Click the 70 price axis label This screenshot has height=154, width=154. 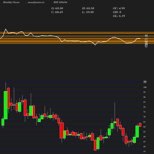pos(144,117)
